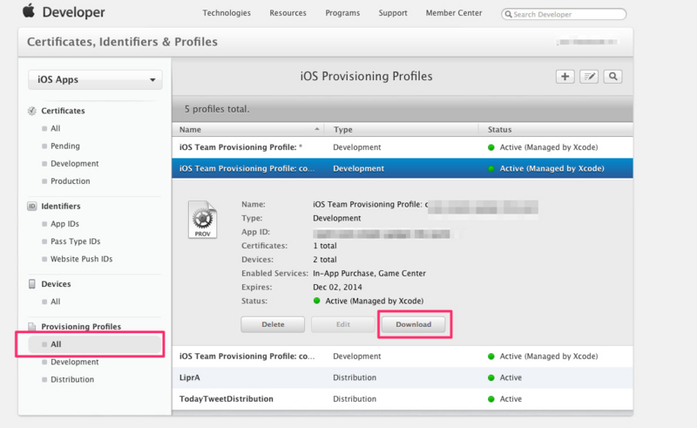Open the Programs menu
The width and height of the screenshot is (697, 428).
[342, 13]
